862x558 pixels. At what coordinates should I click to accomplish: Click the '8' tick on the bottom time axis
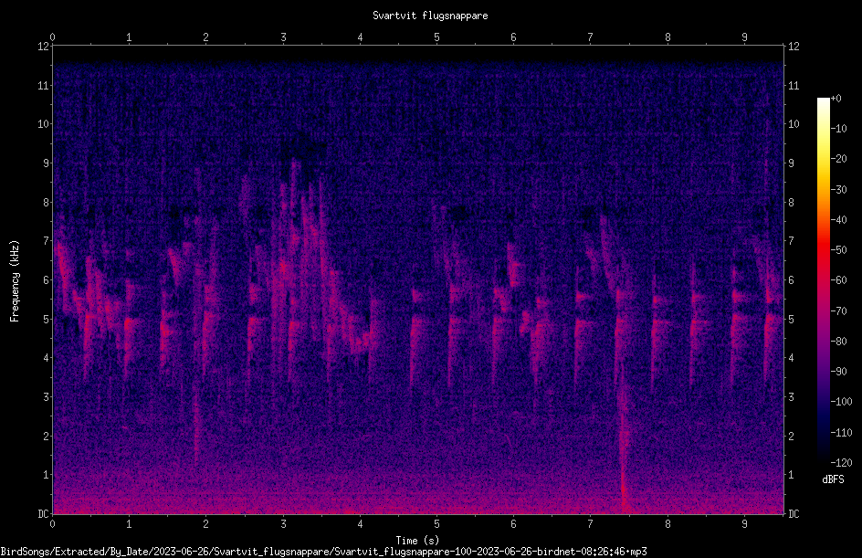point(668,524)
